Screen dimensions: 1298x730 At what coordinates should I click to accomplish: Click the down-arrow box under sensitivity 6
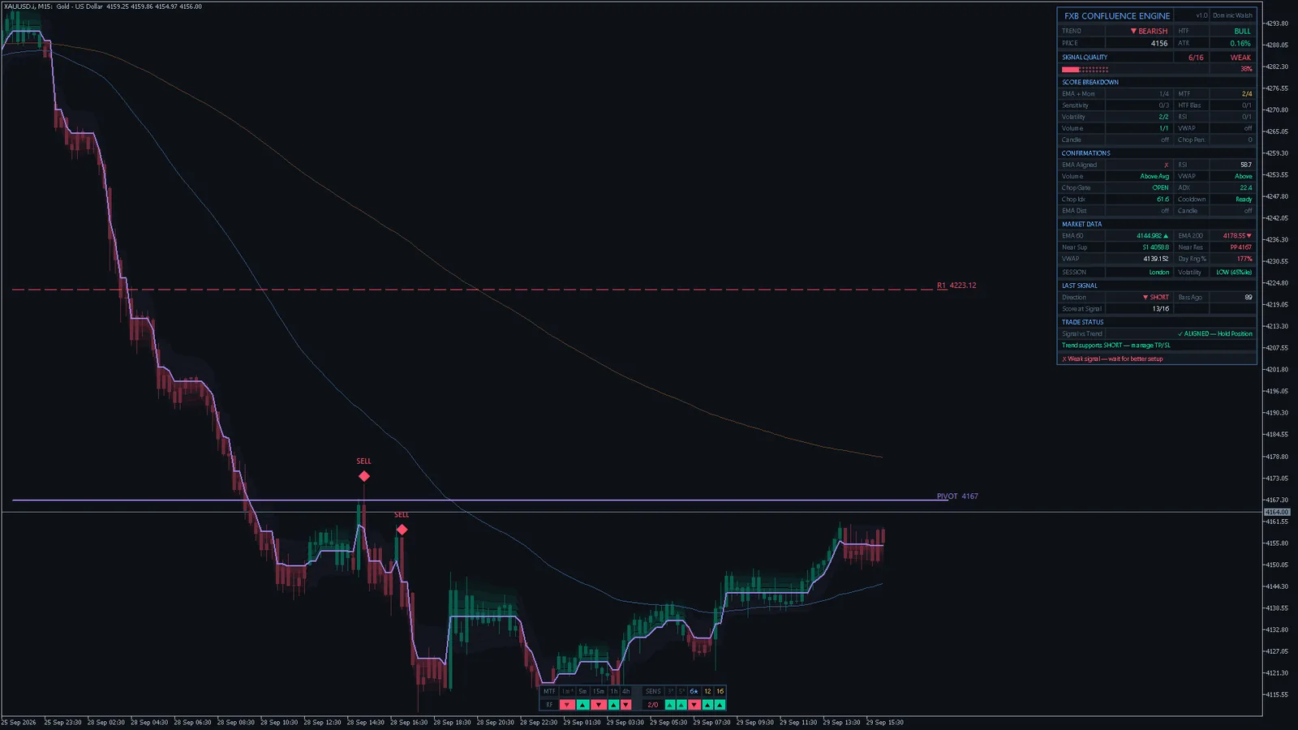pos(694,705)
